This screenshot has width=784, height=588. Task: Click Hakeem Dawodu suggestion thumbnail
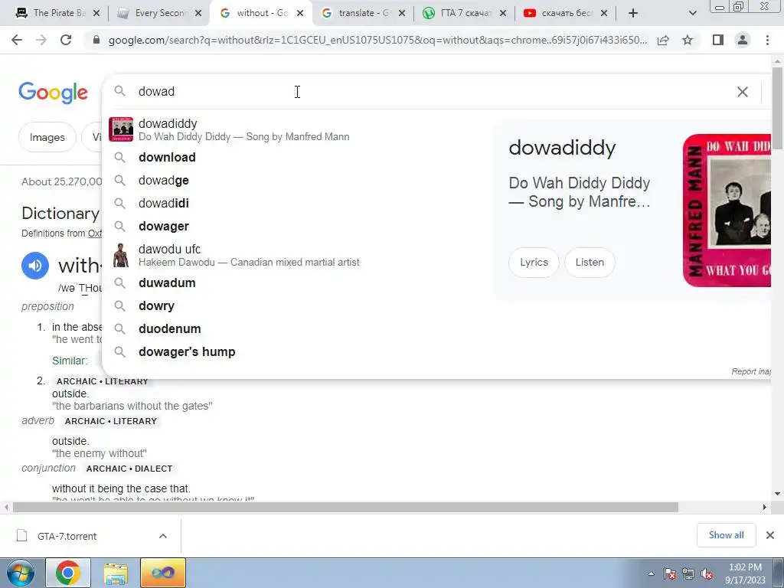tap(121, 255)
